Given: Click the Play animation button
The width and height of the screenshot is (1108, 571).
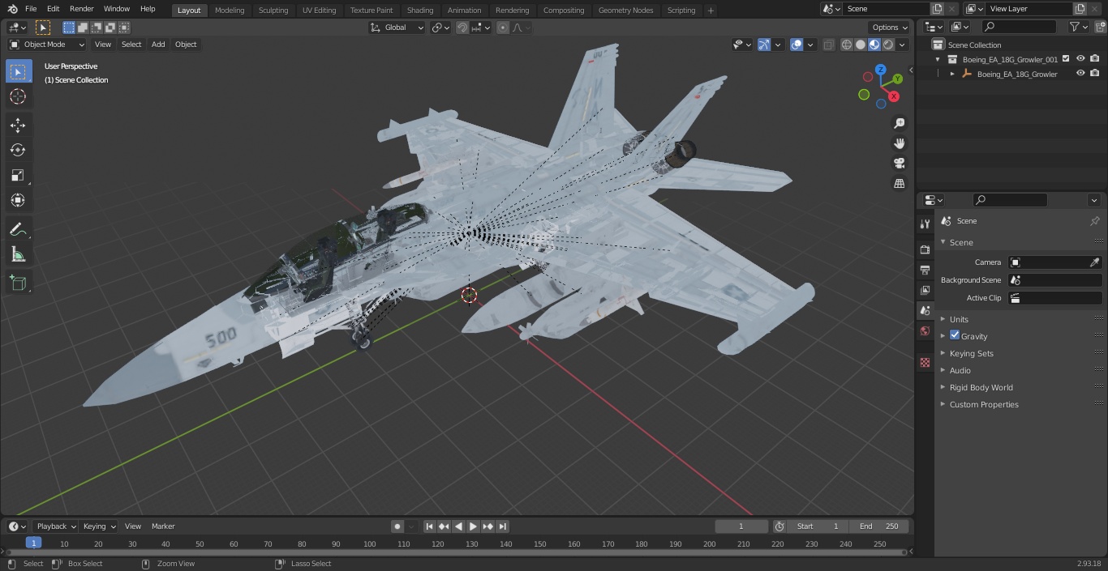Looking at the screenshot, I should pos(473,526).
